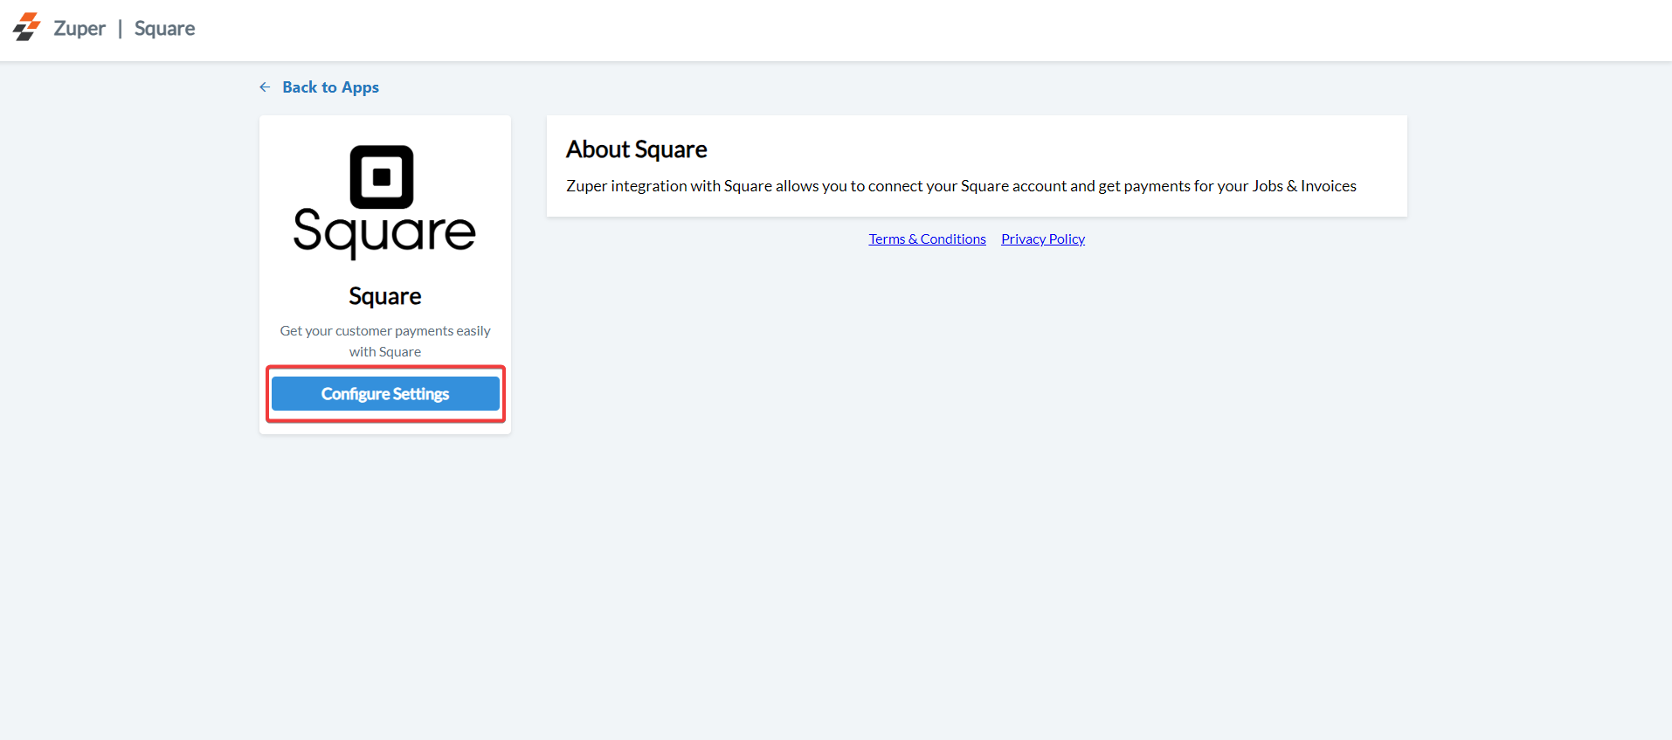The image size is (1672, 740).
Task: Click the Zuper integration description text
Action: (x=961, y=186)
